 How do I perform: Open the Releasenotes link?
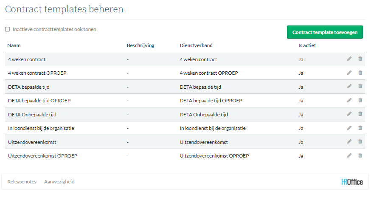click(x=22, y=182)
